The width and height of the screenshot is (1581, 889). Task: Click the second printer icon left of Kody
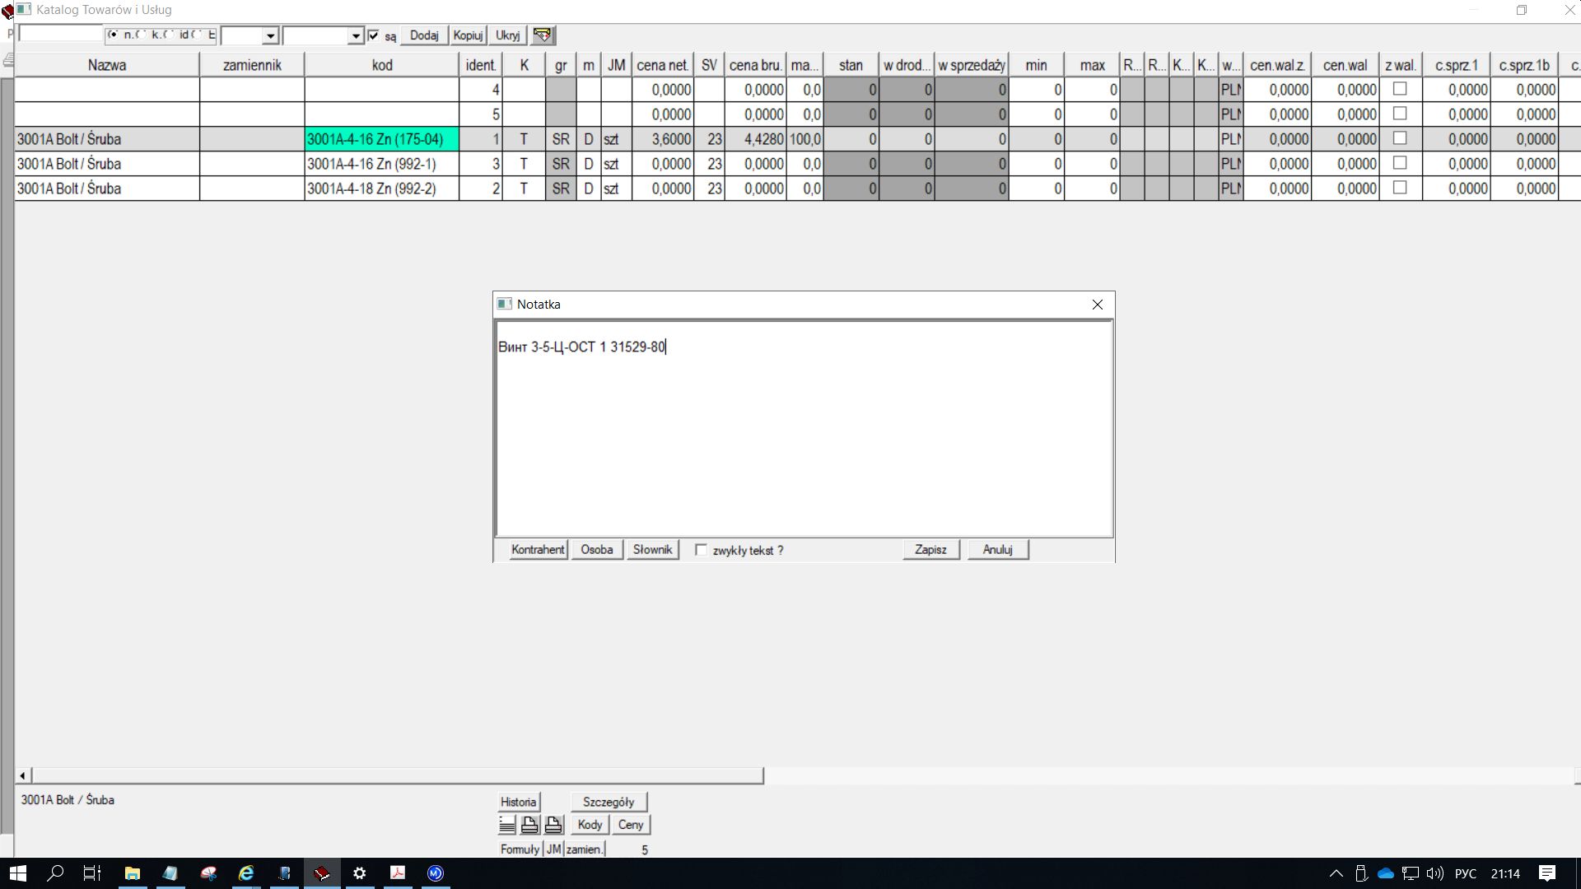[x=553, y=825]
